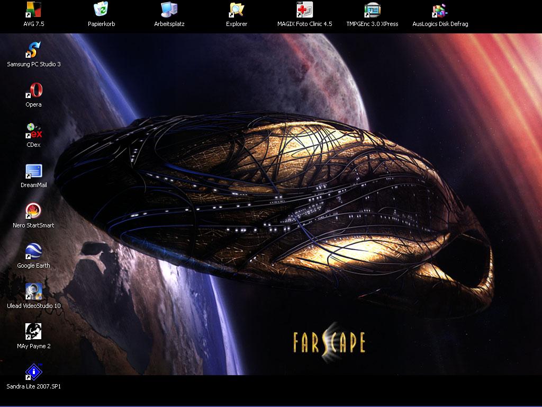Viewport: 542px width, 407px height.
Task: Select the AusLogics Disk Defrag icon
Action: (x=440, y=10)
